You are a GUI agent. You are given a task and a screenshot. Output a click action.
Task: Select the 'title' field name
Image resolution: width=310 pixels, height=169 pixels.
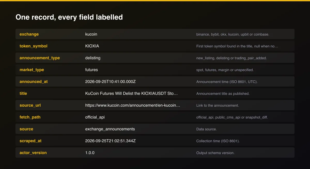point(23,94)
